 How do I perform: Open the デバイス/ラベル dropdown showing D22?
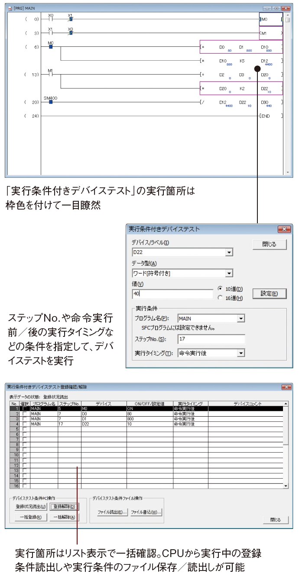(229, 252)
